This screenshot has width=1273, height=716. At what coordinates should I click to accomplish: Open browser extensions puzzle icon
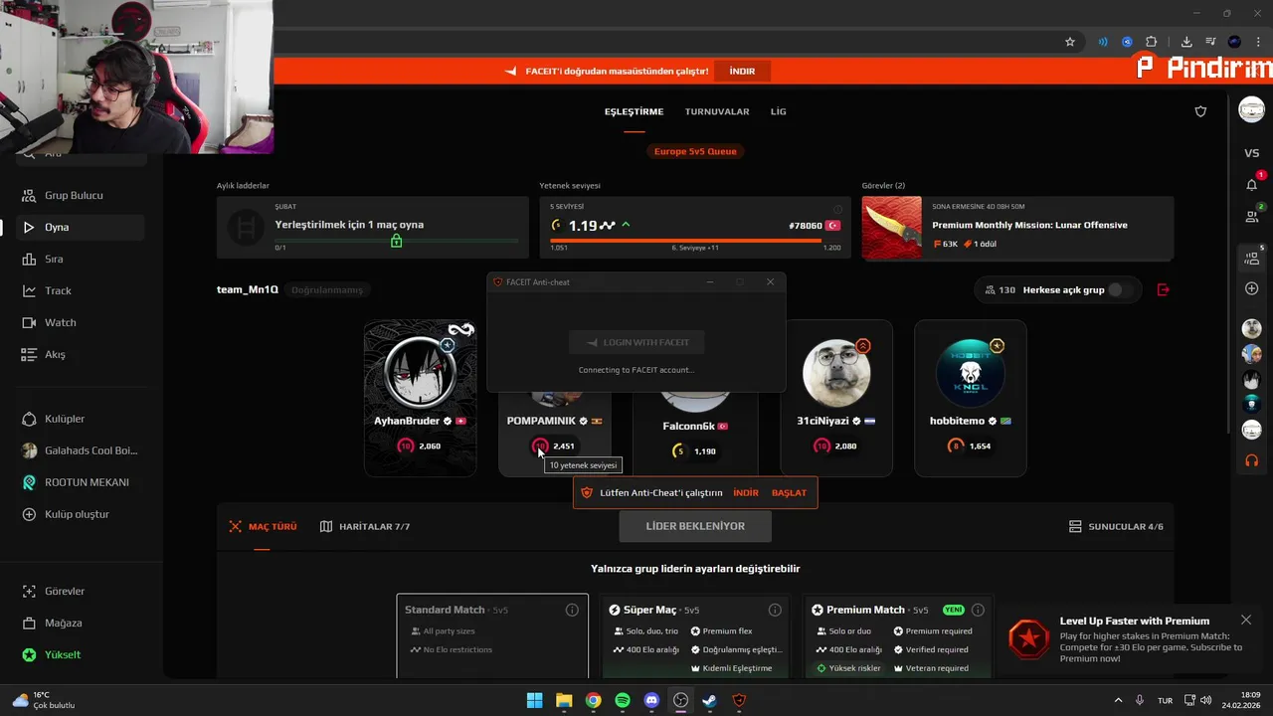pyautogui.click(x=1152, y=42)
